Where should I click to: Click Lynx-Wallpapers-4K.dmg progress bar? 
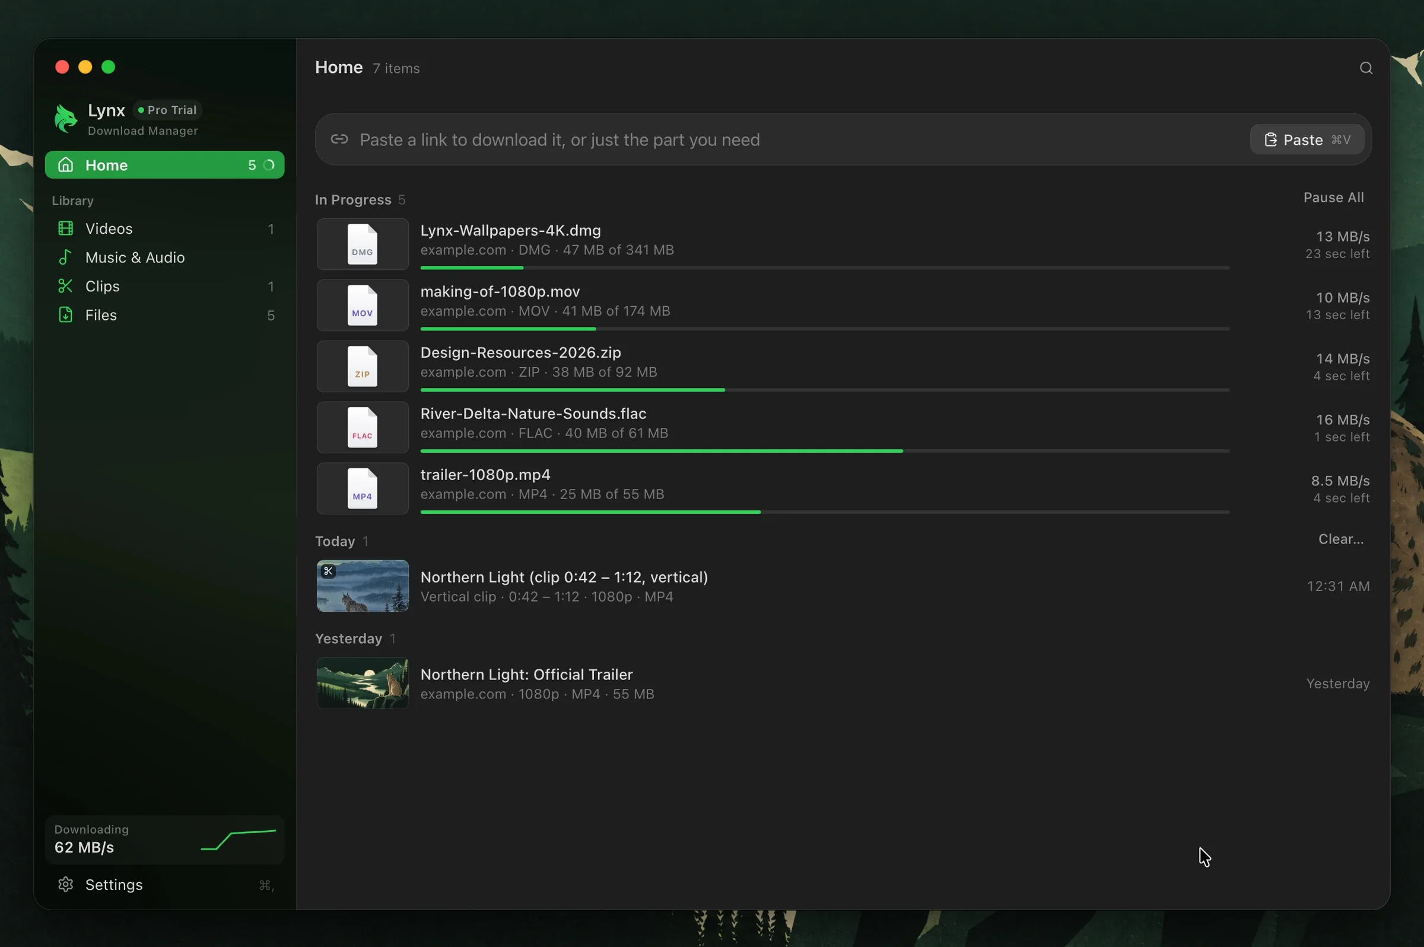click(825, 268)
